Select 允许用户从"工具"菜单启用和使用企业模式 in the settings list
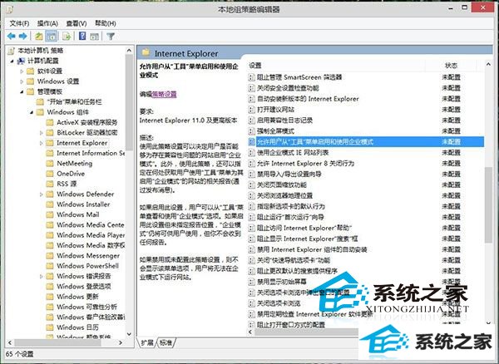 tap(366, 142)
